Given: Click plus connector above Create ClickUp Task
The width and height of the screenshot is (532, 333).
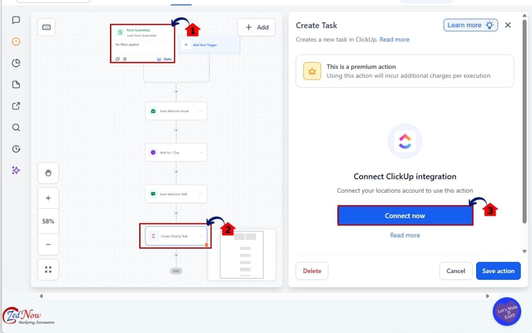Looking at the screenshot, I should tap(176, 214).
